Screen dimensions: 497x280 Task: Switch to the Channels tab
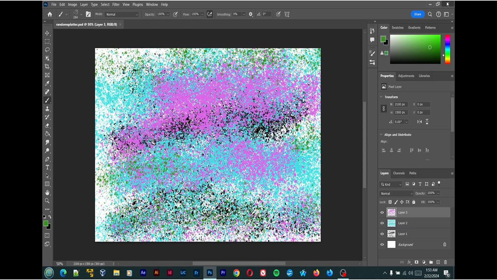pos(399,173)
